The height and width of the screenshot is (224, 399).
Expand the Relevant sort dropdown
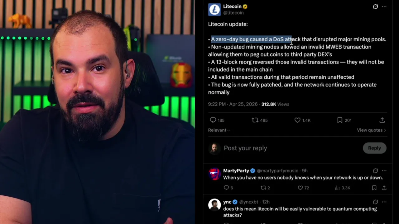click(219, 130)
